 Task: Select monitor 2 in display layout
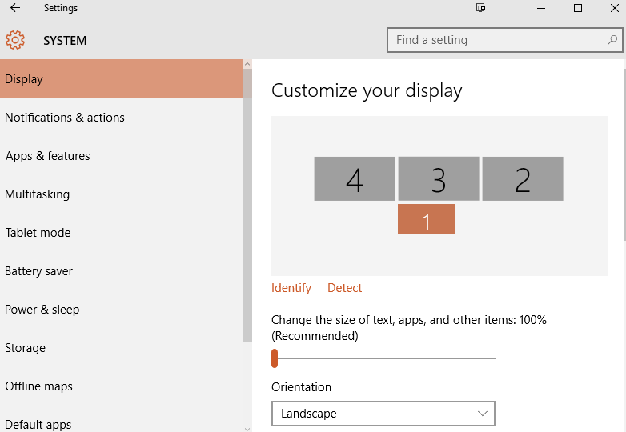coord(523,178)
